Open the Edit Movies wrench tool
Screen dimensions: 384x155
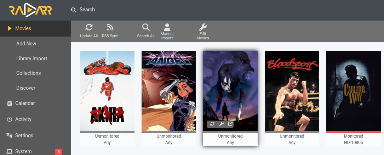tap(203, 28)
